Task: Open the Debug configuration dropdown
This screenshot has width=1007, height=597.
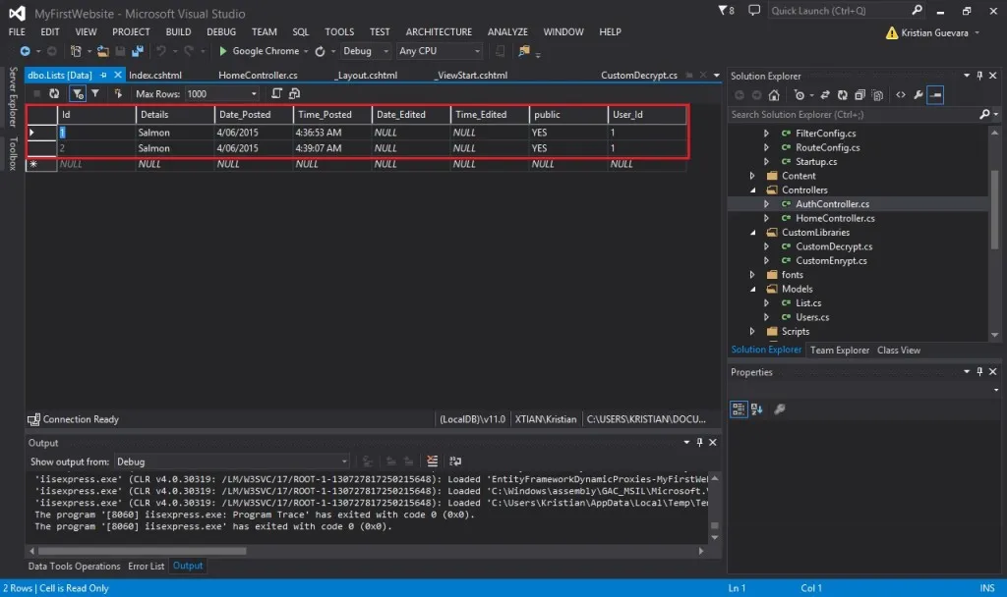Action: (x=385, y=51)
